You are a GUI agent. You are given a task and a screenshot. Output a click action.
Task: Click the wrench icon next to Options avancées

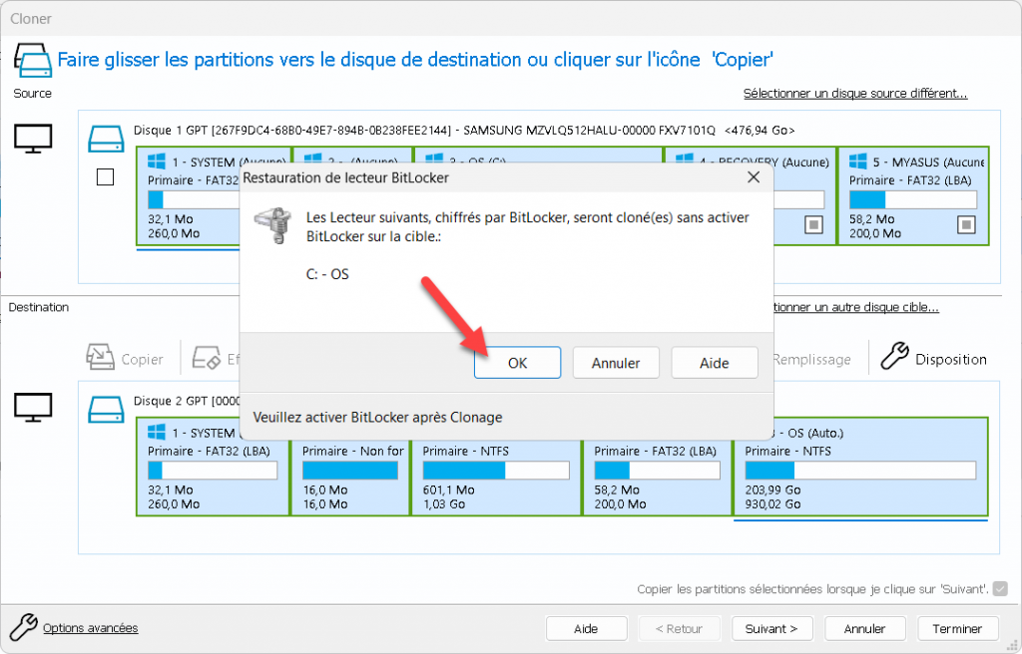click(x=23, y=627)
